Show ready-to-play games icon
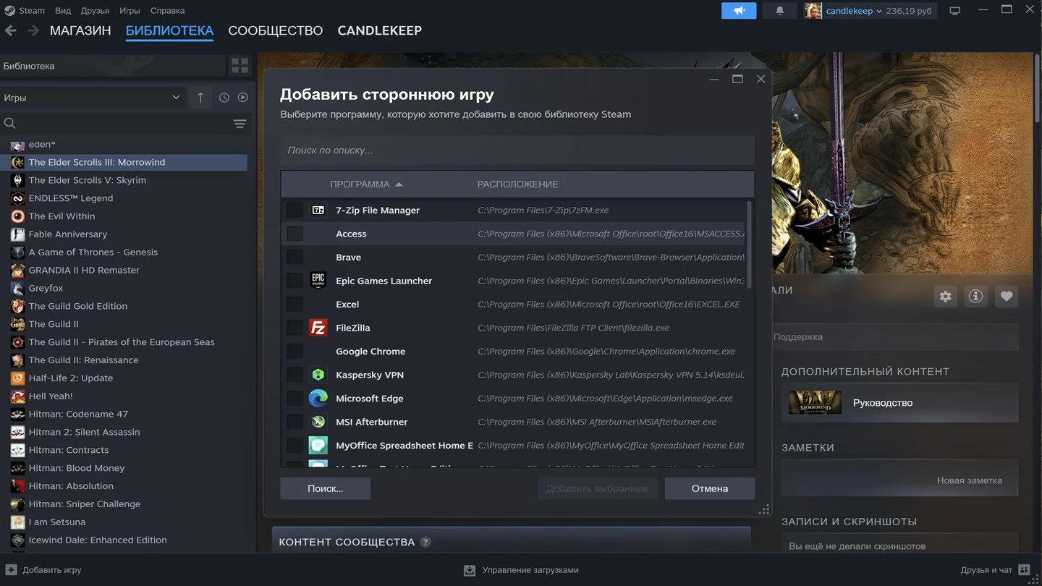This screenshot has height=586, width=1042. click(x=243, y=98)
